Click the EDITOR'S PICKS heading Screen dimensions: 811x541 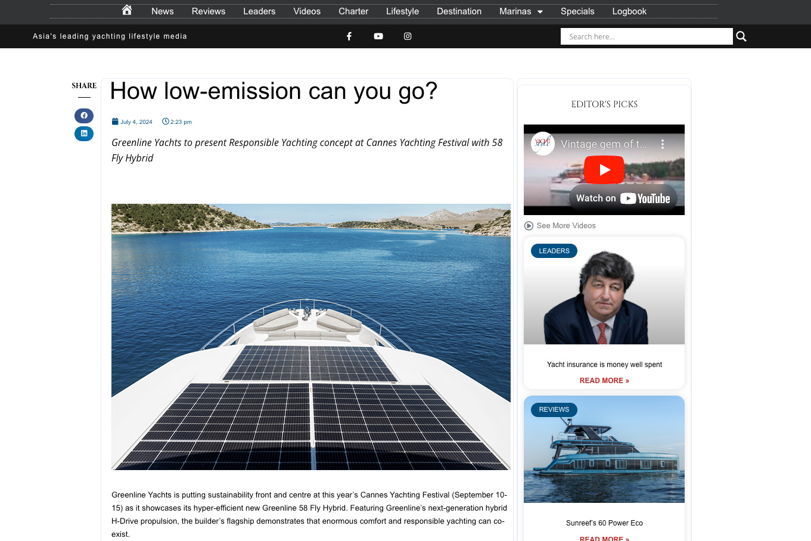604,104
